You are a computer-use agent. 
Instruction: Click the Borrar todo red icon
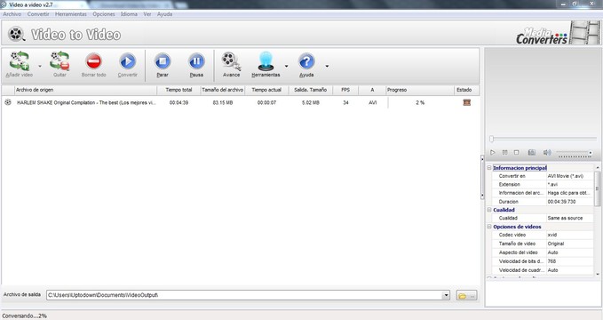93,60
